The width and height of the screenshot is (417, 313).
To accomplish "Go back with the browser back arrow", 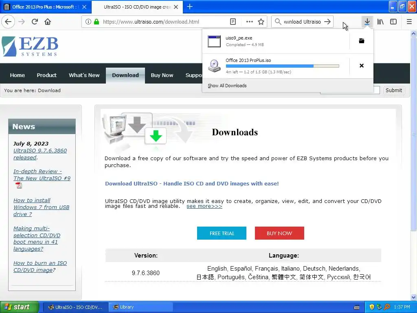I will click(x=8, y=22).
